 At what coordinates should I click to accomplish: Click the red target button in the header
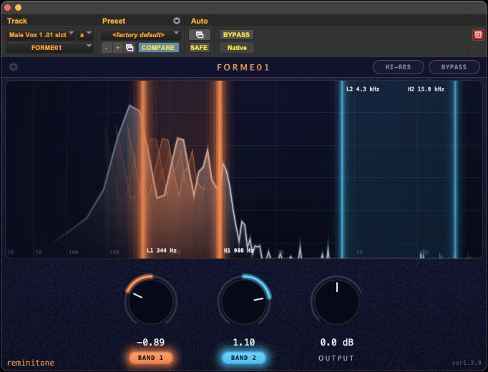point(478,34)
